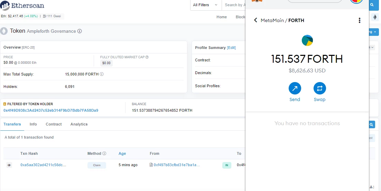381x191 pixels.
Task: Click the blue search icon in the transfers table
Action: [x=372, y=124]
